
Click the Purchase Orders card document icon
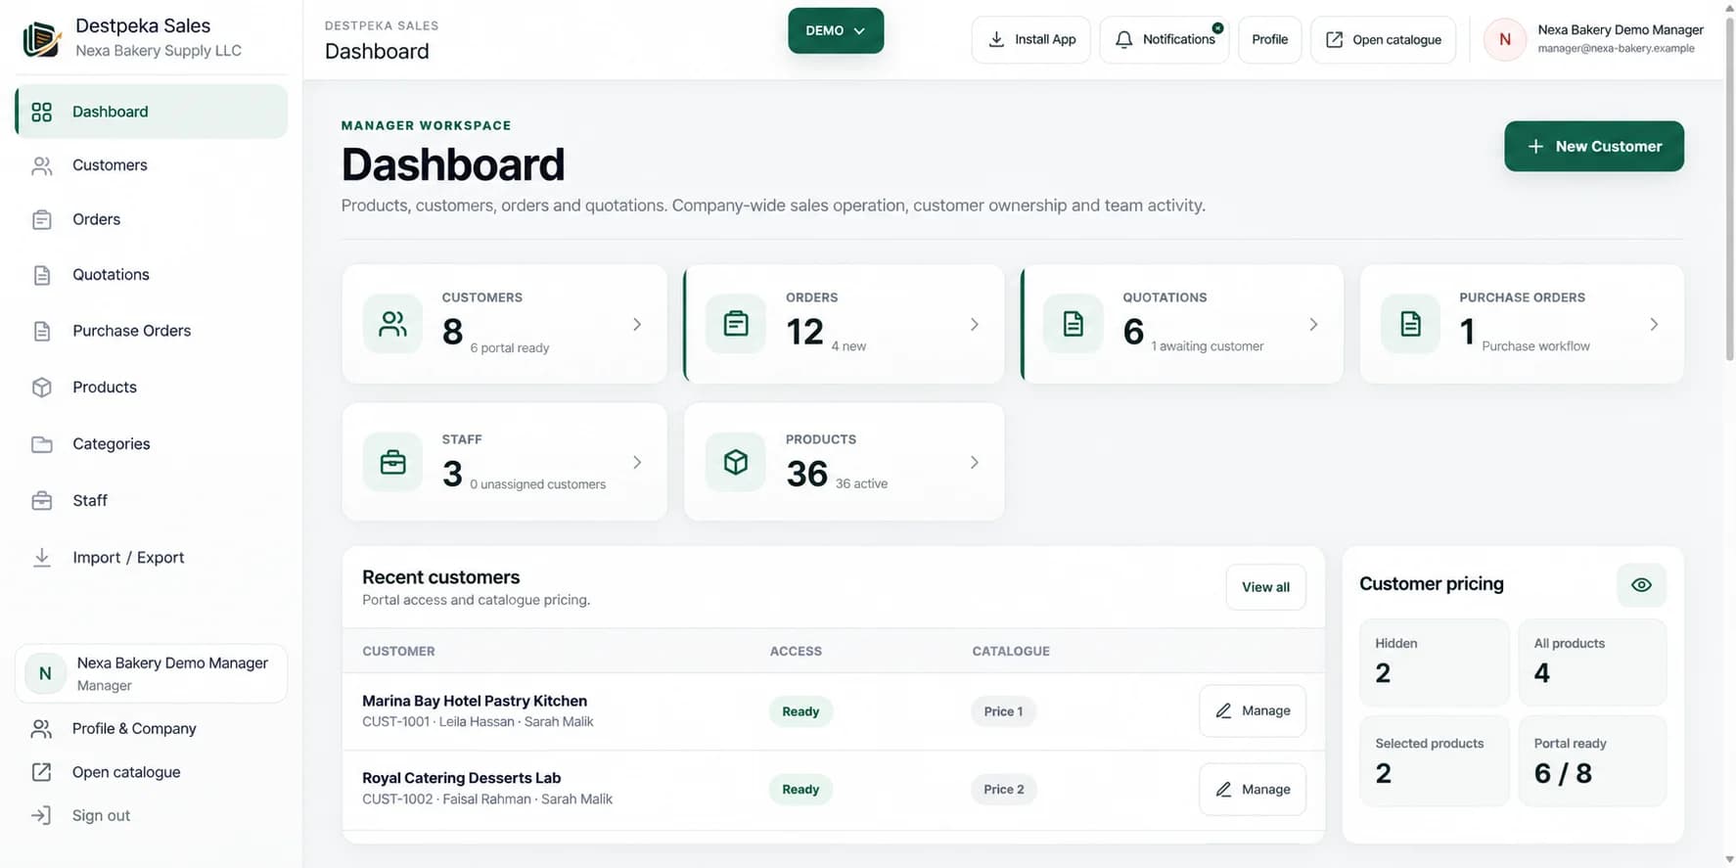click(x=1410, y=324)
